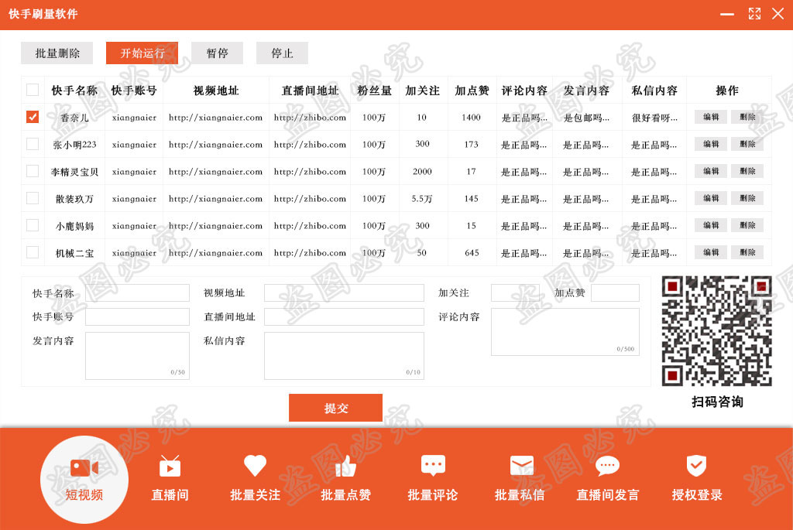
Task: Click the 5.5万 follow count cell
Action: [422, 199]
